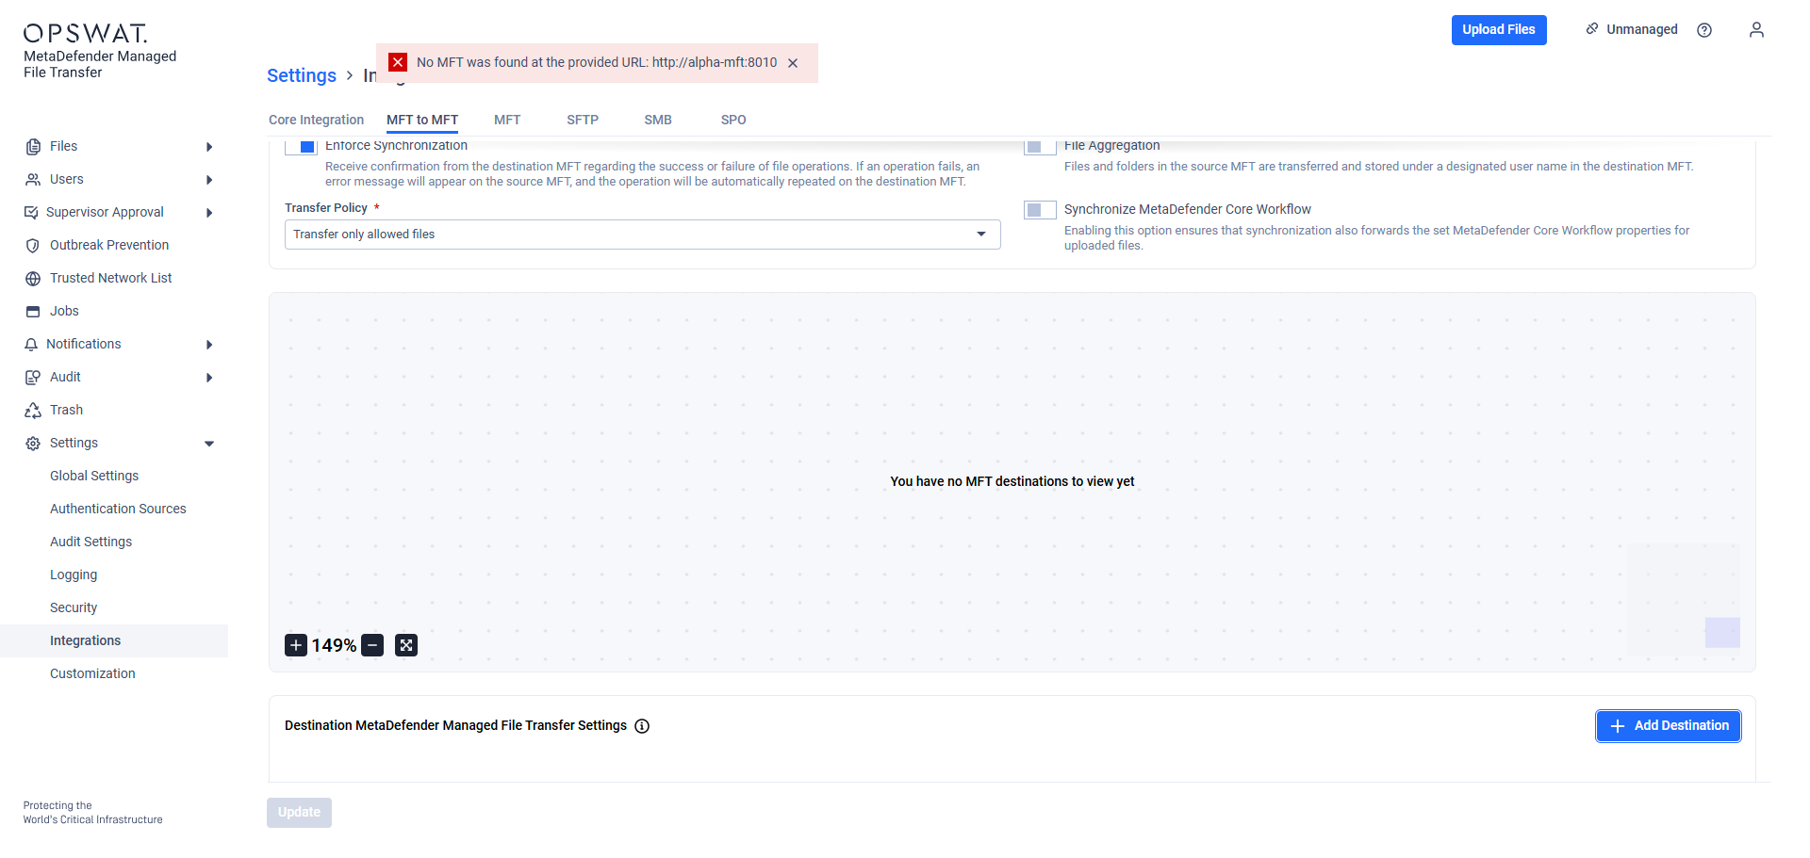The image size is (1810, 858).
Task: Click the Settings breadcrumb link
Action: (302, 75)
